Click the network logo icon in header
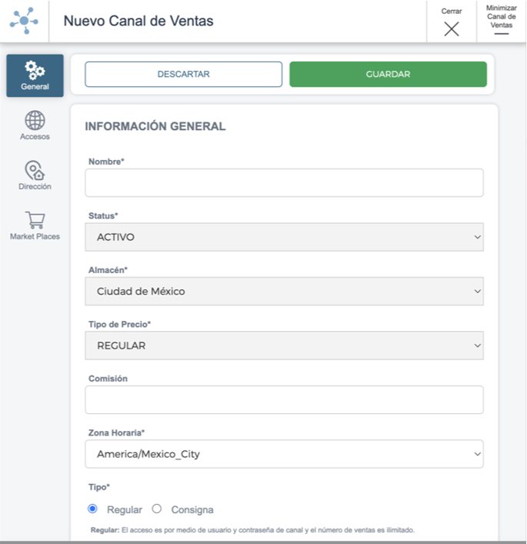 click(x=24, y=21)
